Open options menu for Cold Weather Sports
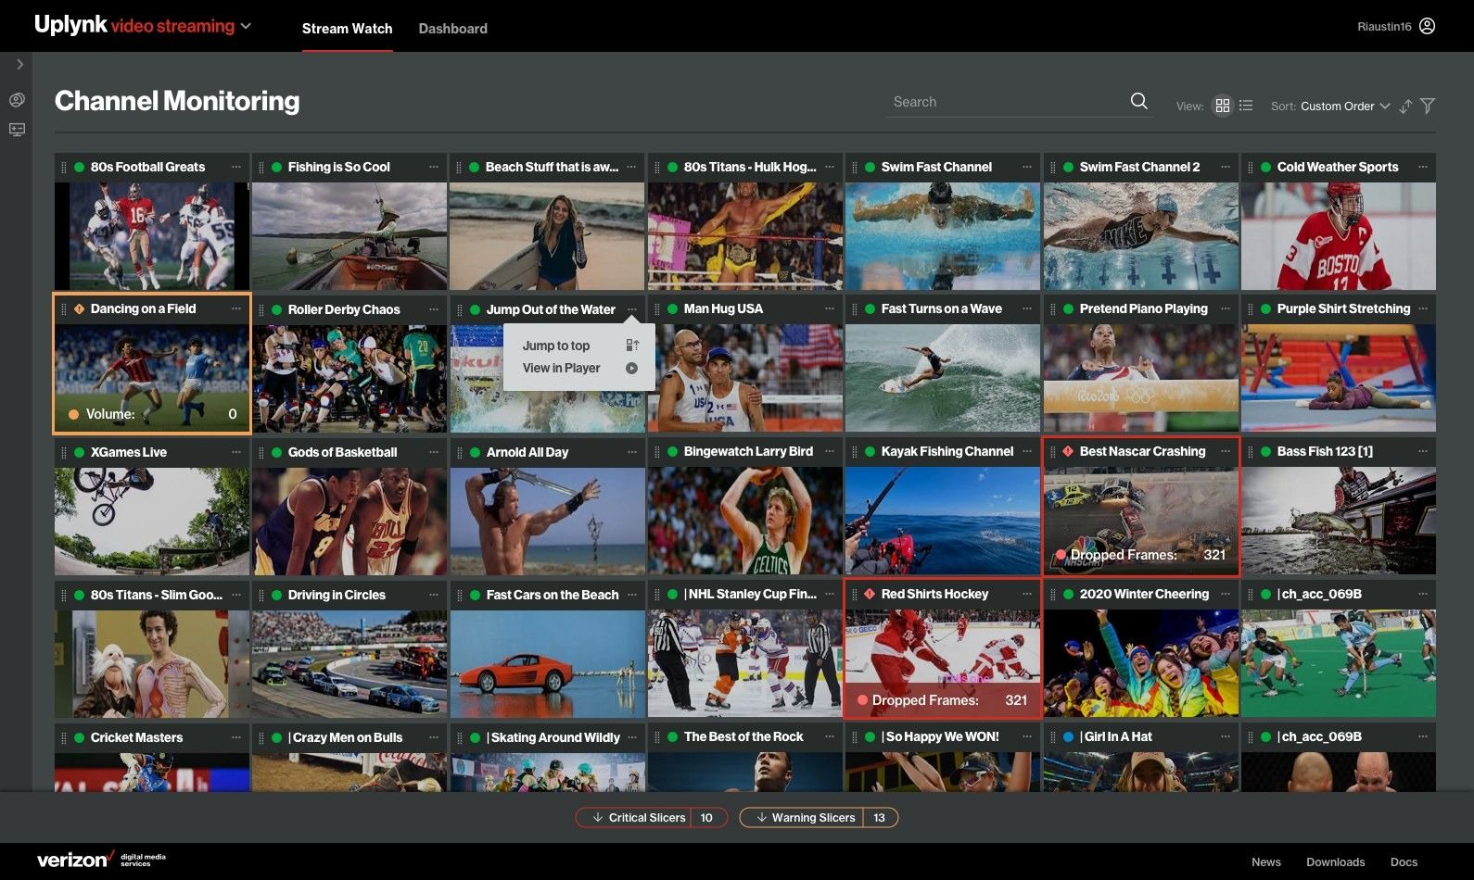 (x=1423, y=167)
